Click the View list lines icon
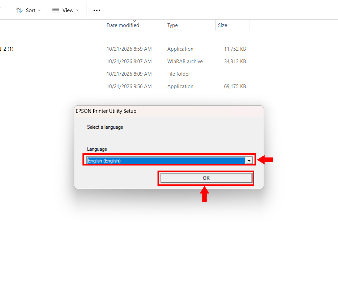The width and height of the screenshot is (338, 281). click(56, 10)
